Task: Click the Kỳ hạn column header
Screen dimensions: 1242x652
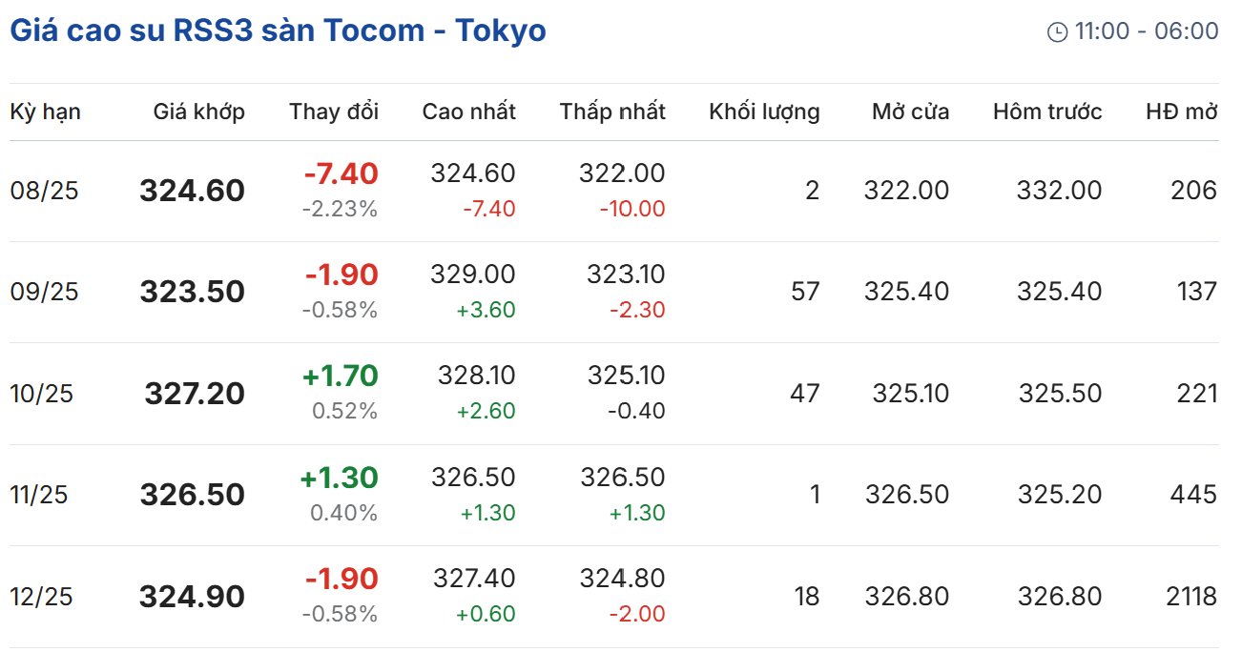Action: point(45,112)
